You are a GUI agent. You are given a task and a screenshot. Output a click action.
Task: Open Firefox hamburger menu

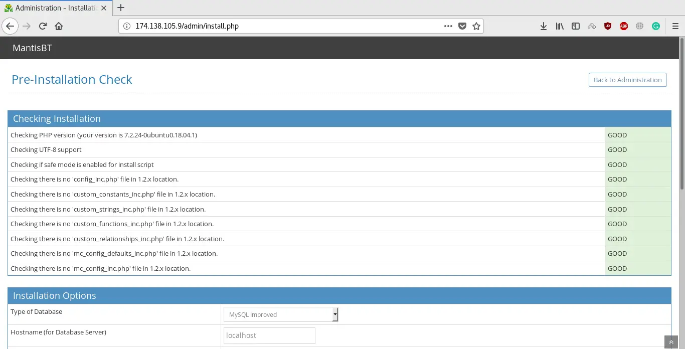click(x=675, y=26)
